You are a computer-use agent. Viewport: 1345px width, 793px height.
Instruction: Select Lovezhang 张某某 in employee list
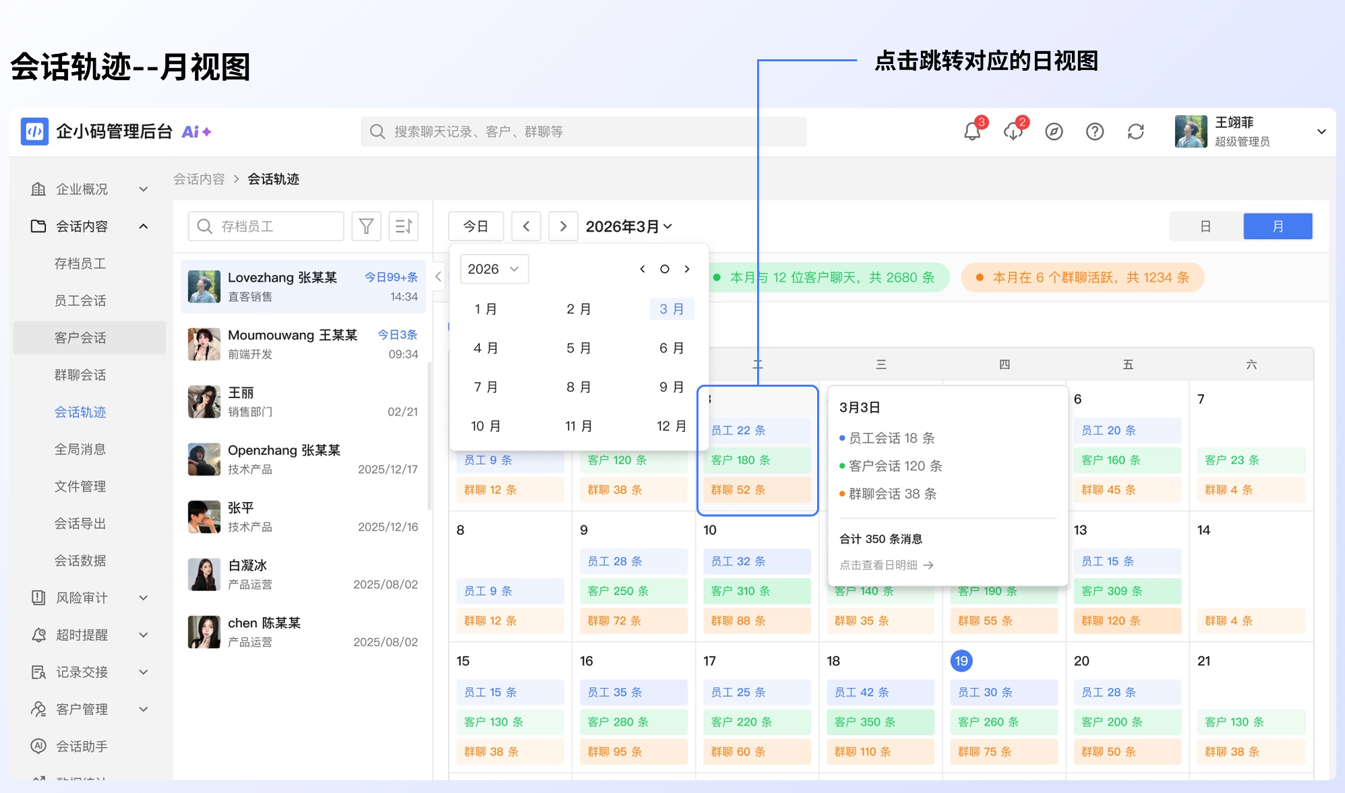click(303, 286)
